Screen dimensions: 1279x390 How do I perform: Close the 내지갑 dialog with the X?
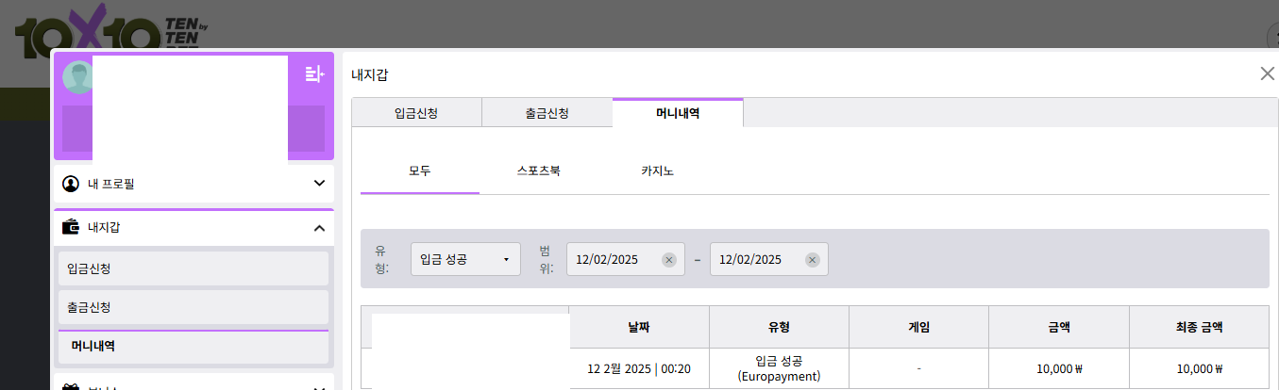click(1267, 73)
